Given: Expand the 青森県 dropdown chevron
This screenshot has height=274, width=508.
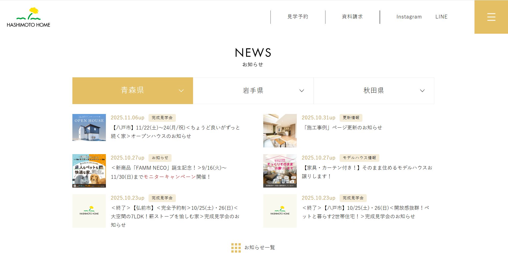Looking at the screenshot, I should [181, 91].
